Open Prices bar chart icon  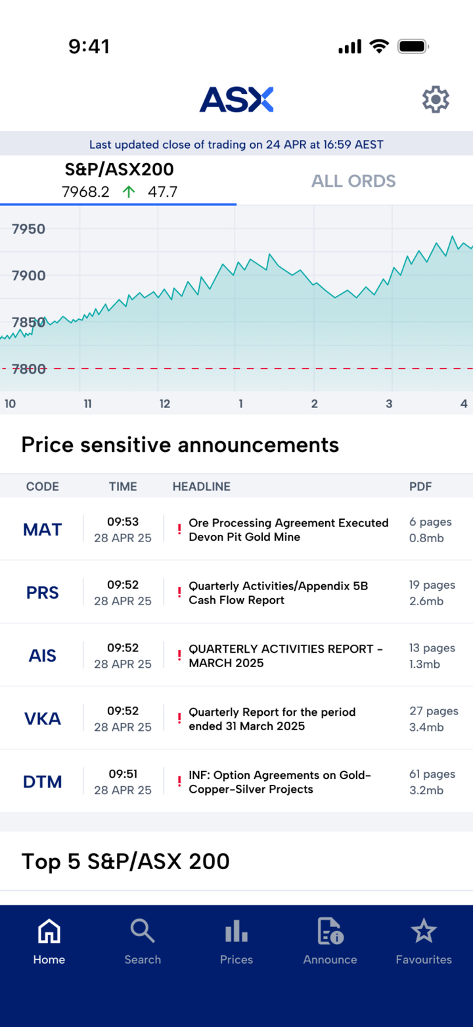(236, 932)
